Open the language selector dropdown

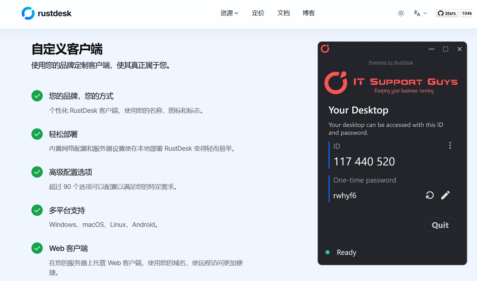coord(420,13)
